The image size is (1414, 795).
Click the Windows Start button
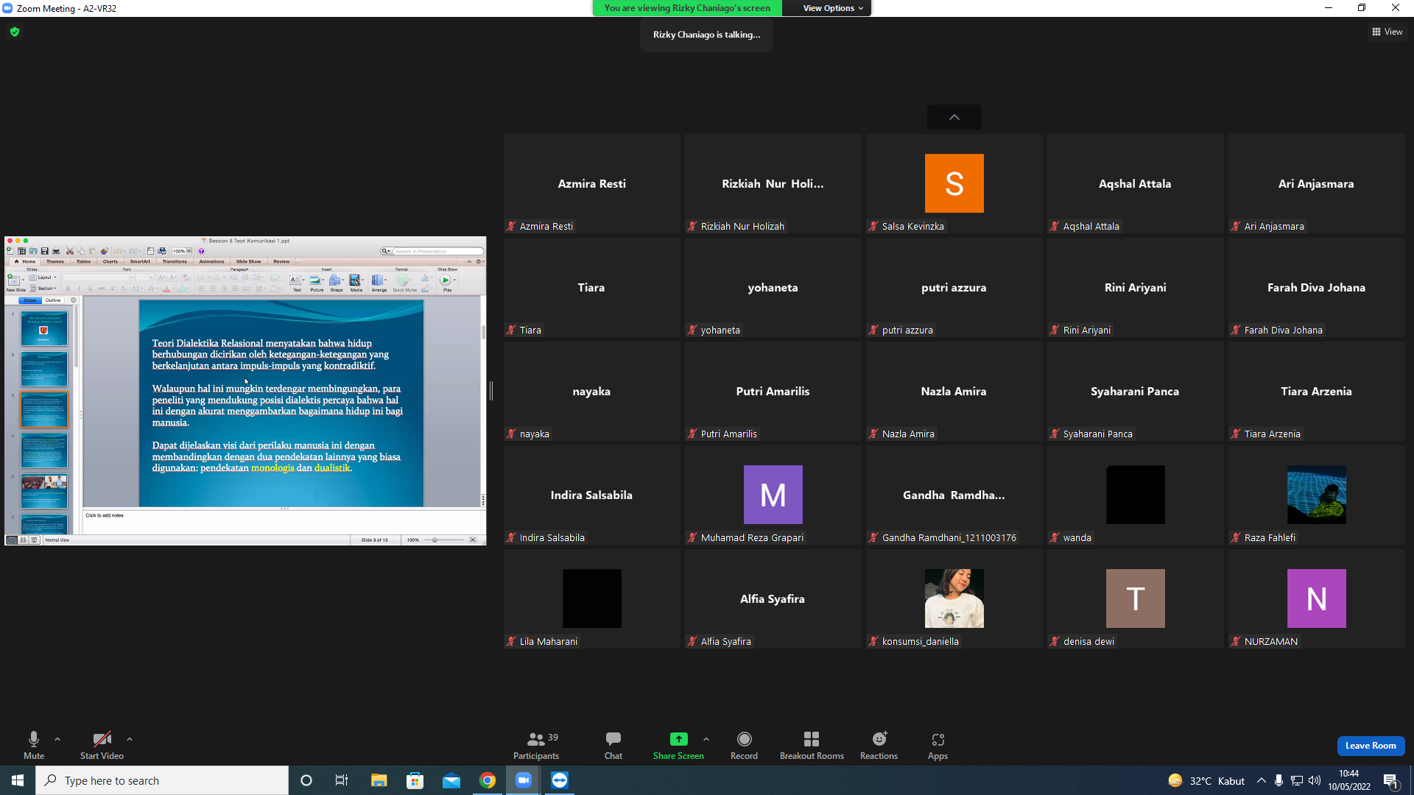[x=18, y=780]
